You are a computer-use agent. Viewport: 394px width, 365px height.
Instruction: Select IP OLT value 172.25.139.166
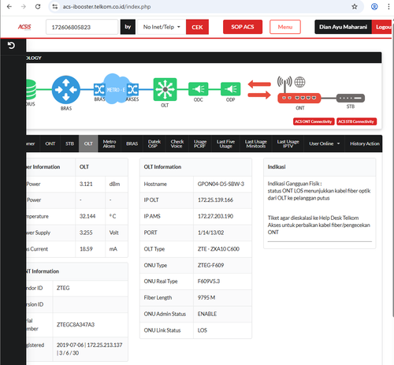pyautogui.click(x=215, y=199)
